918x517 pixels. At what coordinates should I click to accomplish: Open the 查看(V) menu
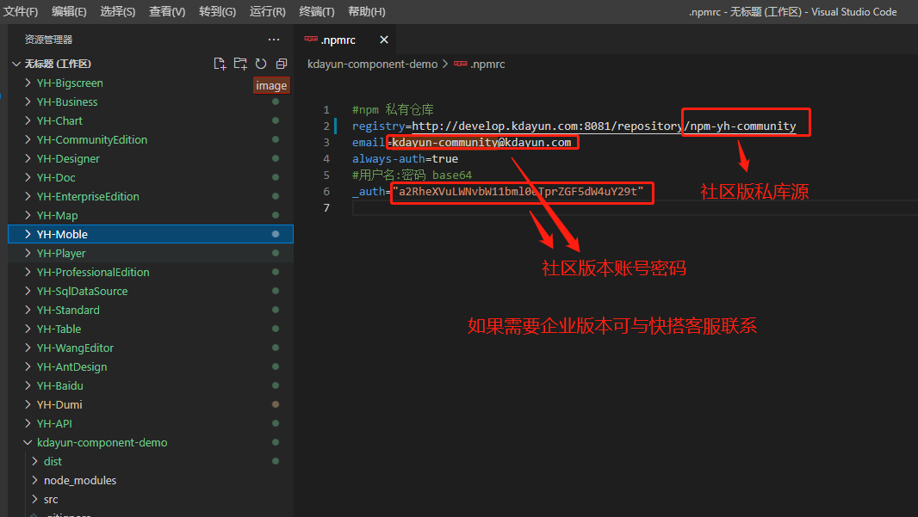click(x=167, y=12)
